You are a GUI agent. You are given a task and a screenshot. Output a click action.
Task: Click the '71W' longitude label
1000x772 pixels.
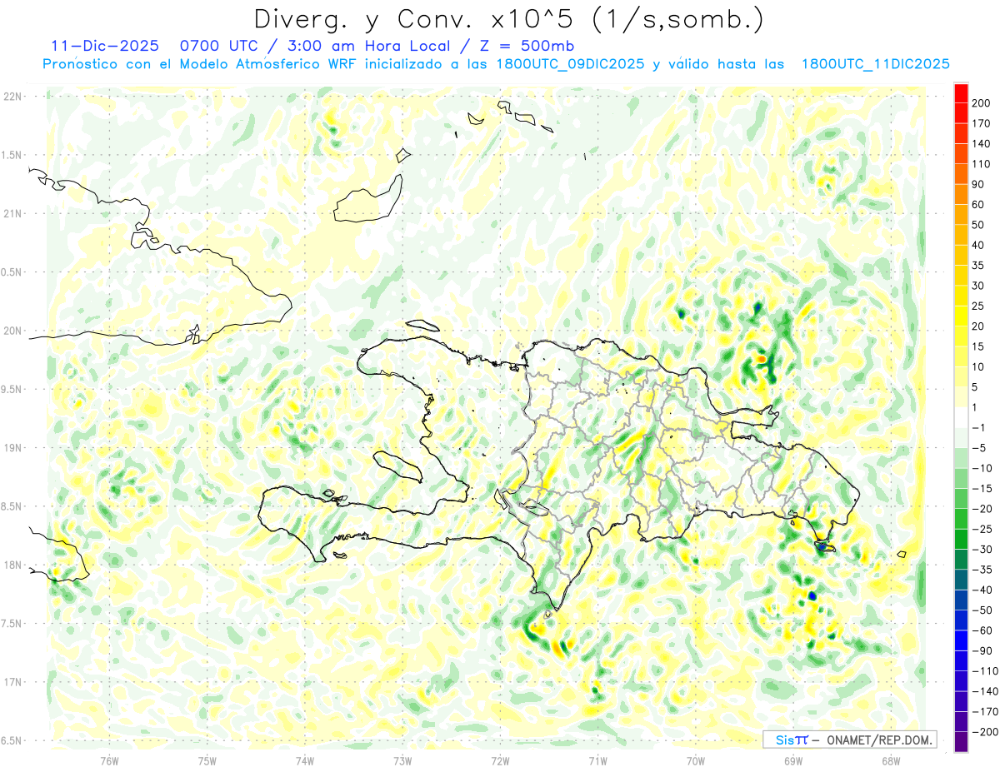click(597, 761)
